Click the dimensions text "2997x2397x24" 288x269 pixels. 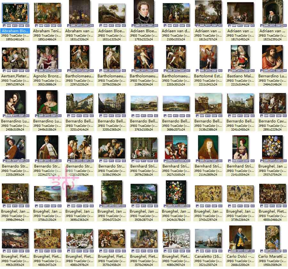15,84
